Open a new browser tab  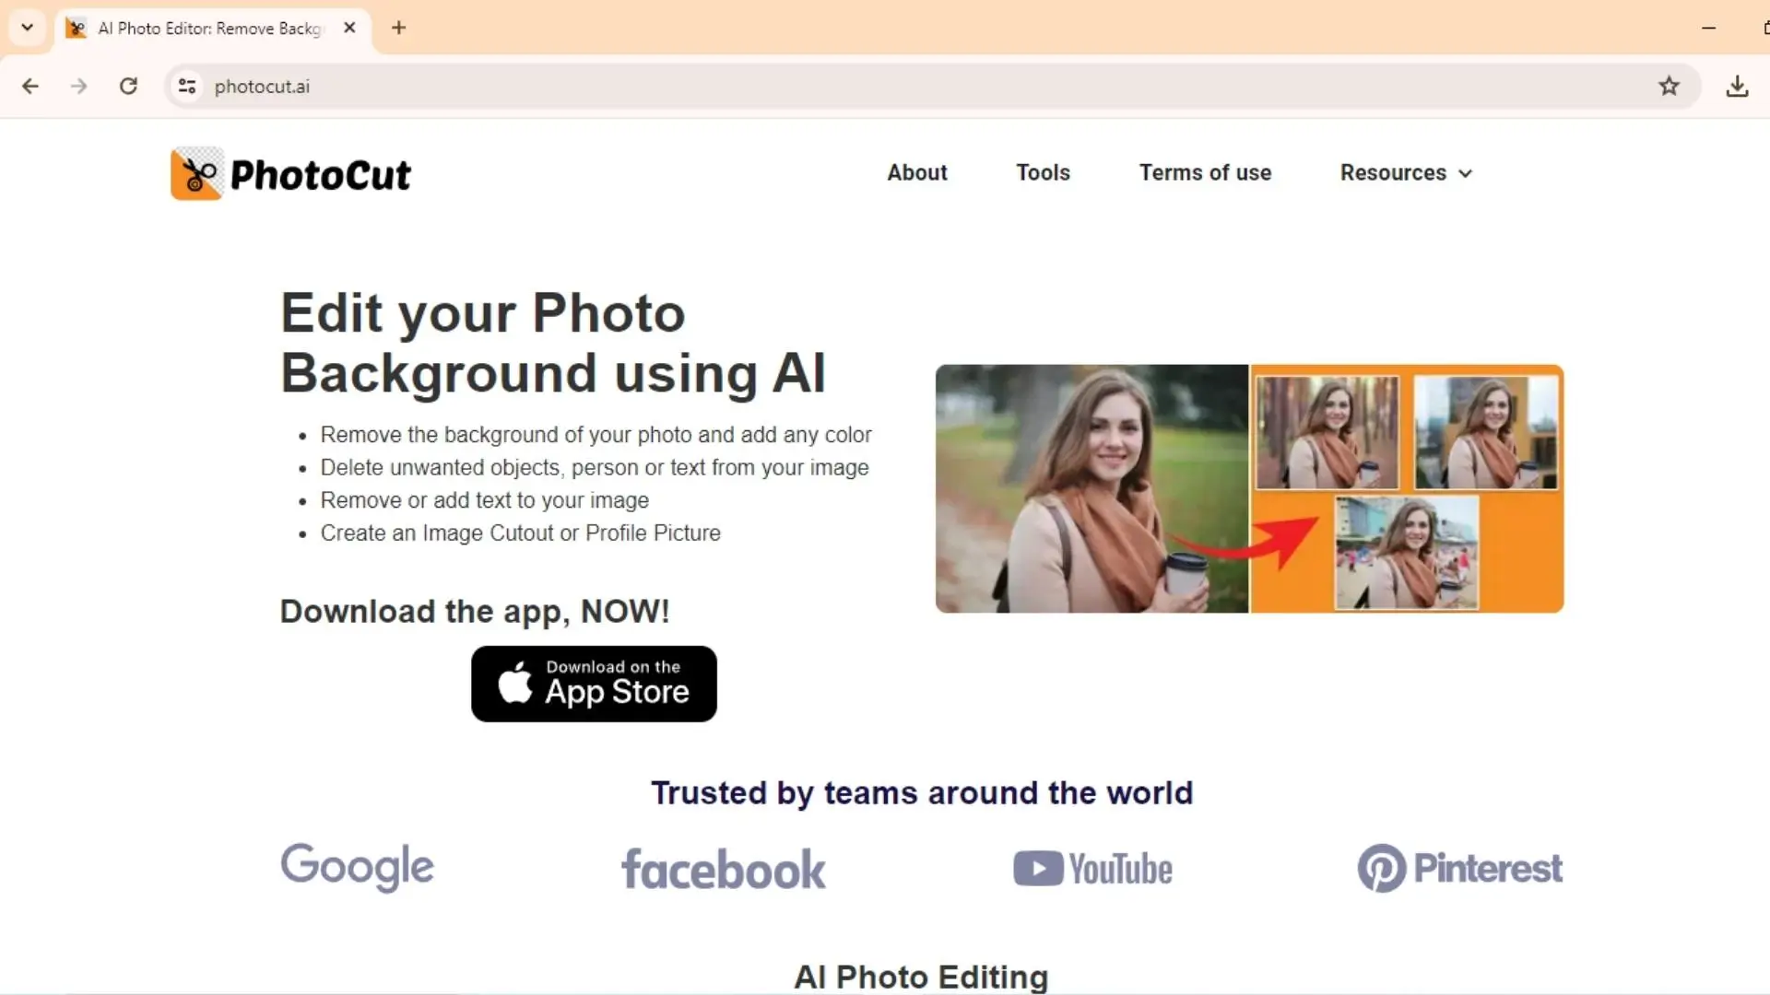pos(398,28)
